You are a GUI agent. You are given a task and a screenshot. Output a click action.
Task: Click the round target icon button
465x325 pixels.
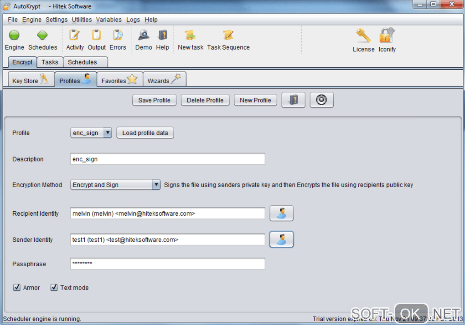click(x=321, y=100)
